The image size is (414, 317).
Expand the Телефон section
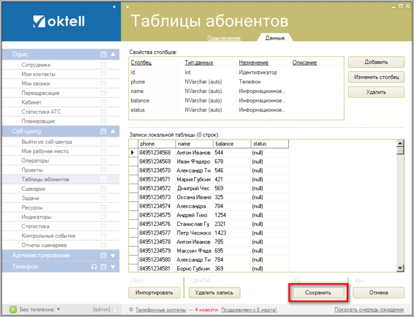[113, 267]
